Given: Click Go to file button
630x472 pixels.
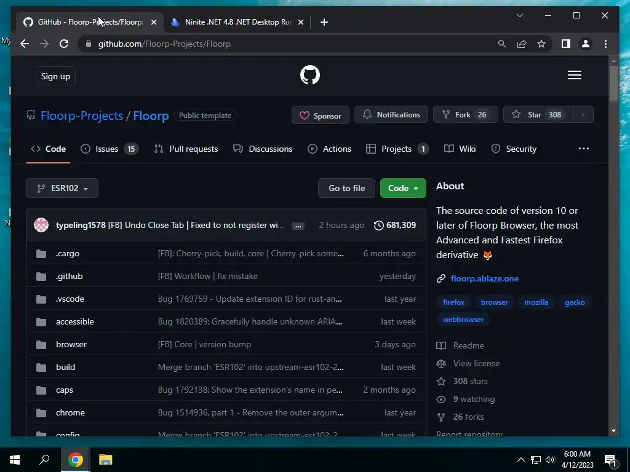Looking at the screenshot, I should click(x=347, y=188).
